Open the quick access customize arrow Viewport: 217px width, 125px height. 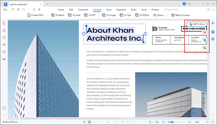click(x=39, y=9)
